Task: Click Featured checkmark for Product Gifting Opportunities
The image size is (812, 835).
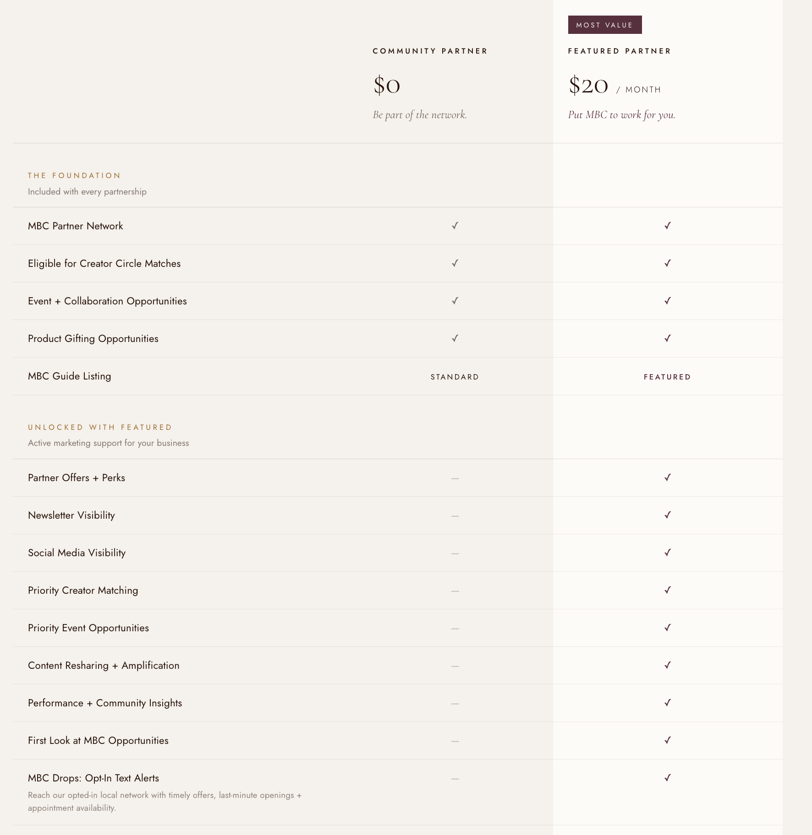Action: [x=668, y=338]
